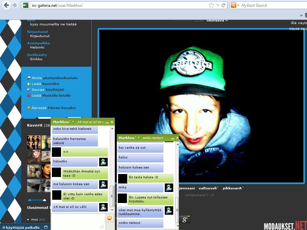Click avatar next to 'miks' message
307x230 pixels.
coord(169,188)
